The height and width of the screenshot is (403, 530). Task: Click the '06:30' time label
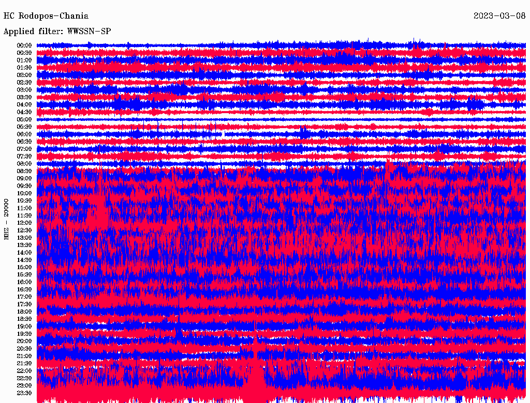tap(24, 142)
